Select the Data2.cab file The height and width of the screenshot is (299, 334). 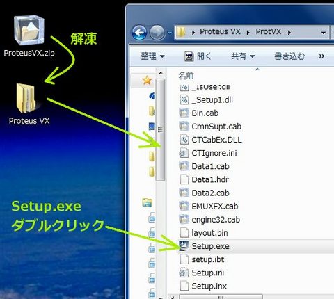210,193
